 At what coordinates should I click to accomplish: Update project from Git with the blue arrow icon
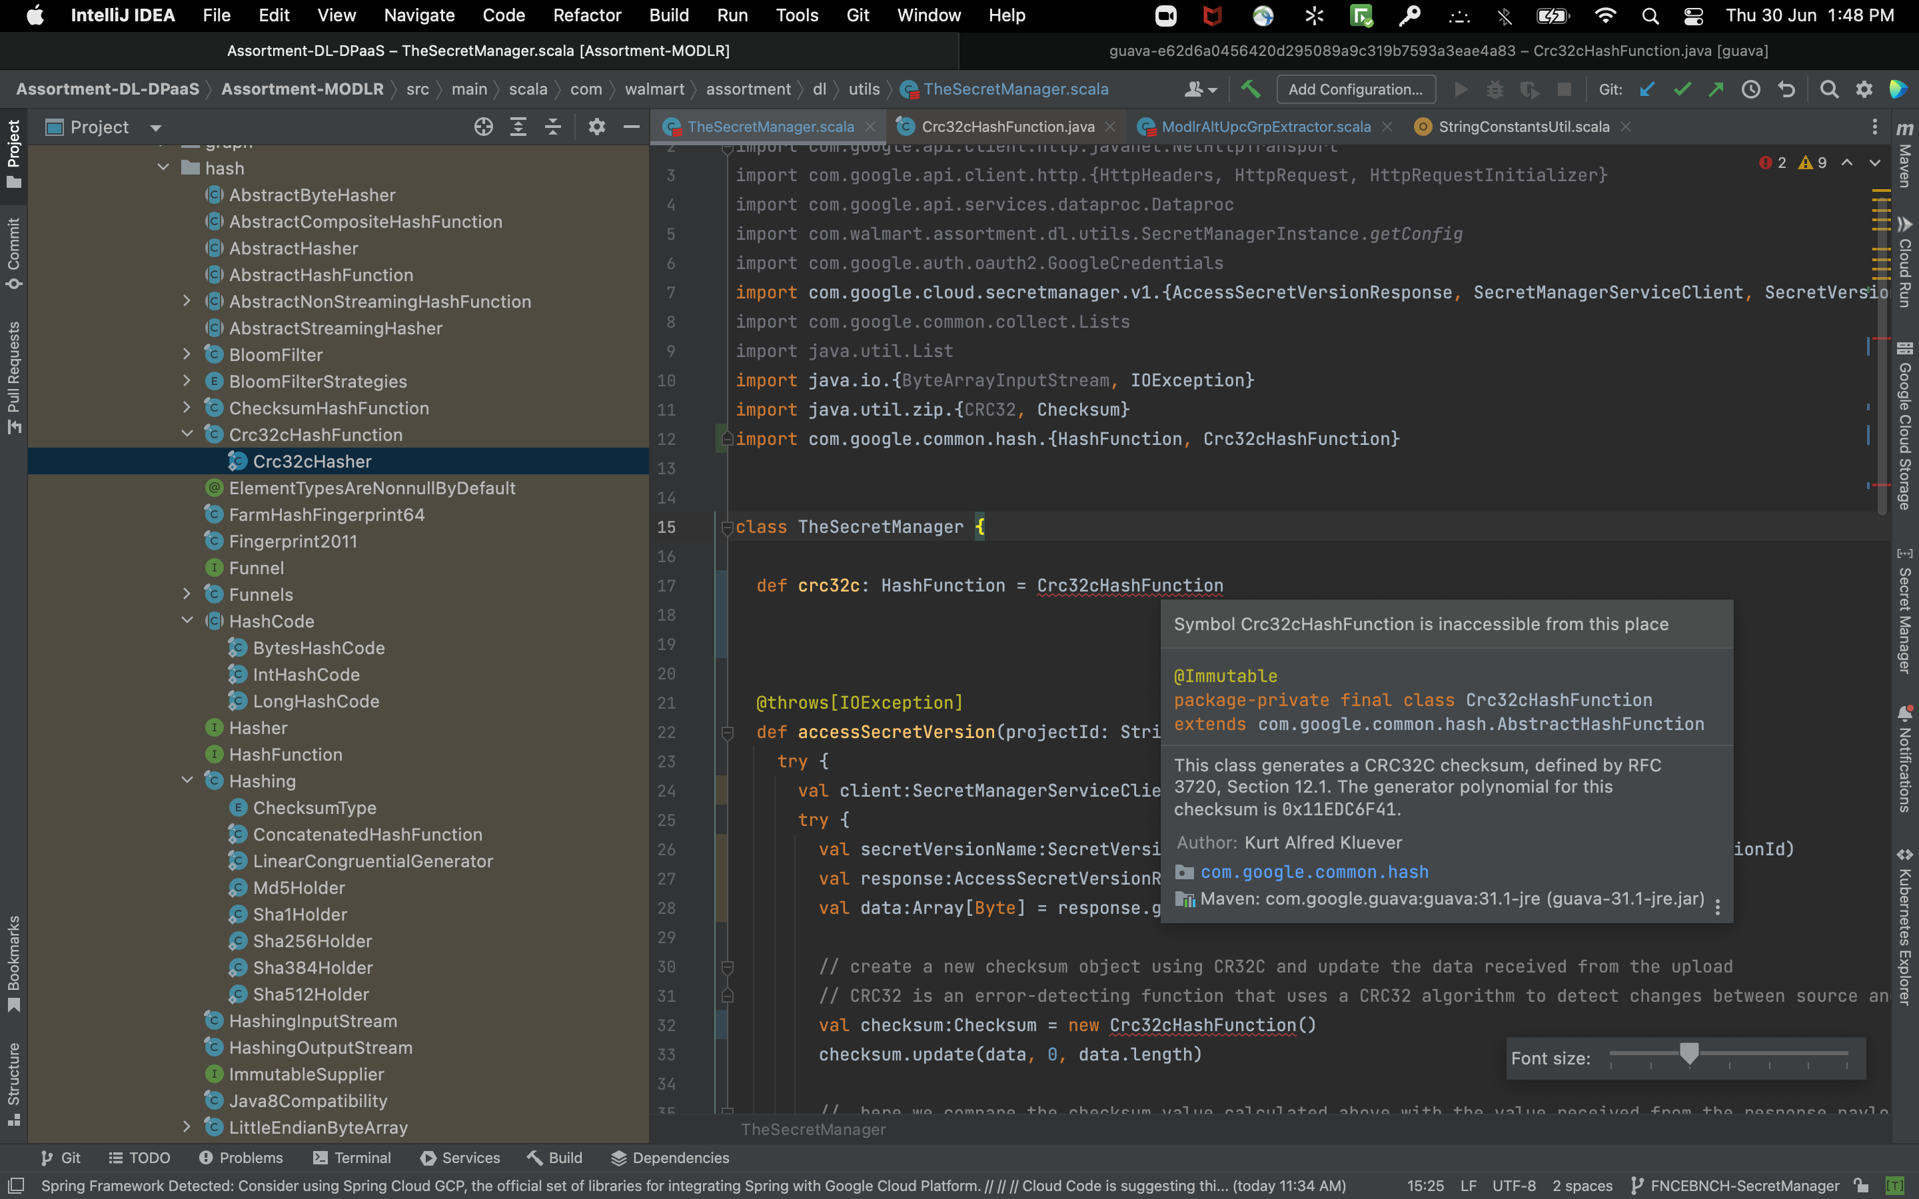(x=1647, y=89)
